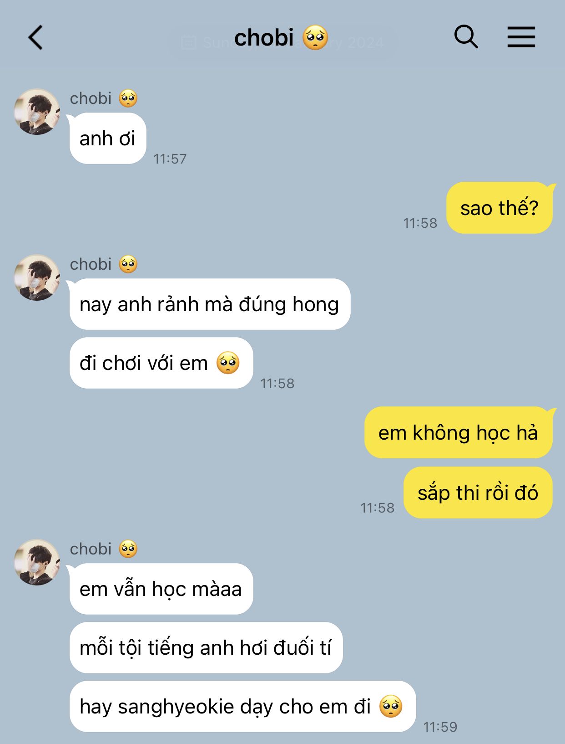This screenshot has width=565, height=744.
Task: Tap 'hay sanghyeokie dạy cho em đi' message
Action: point(242,706)
